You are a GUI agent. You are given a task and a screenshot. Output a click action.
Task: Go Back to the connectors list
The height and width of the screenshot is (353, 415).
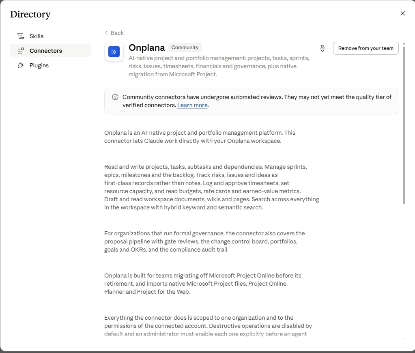(x=114, y=33)
